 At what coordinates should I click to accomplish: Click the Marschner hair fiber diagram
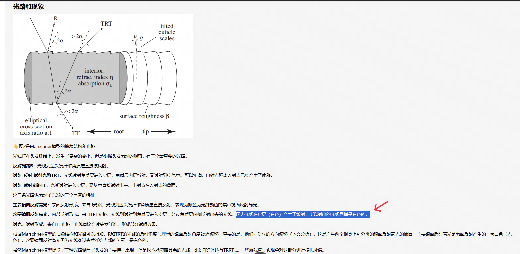pyautogui.click(x=102, y=76)
